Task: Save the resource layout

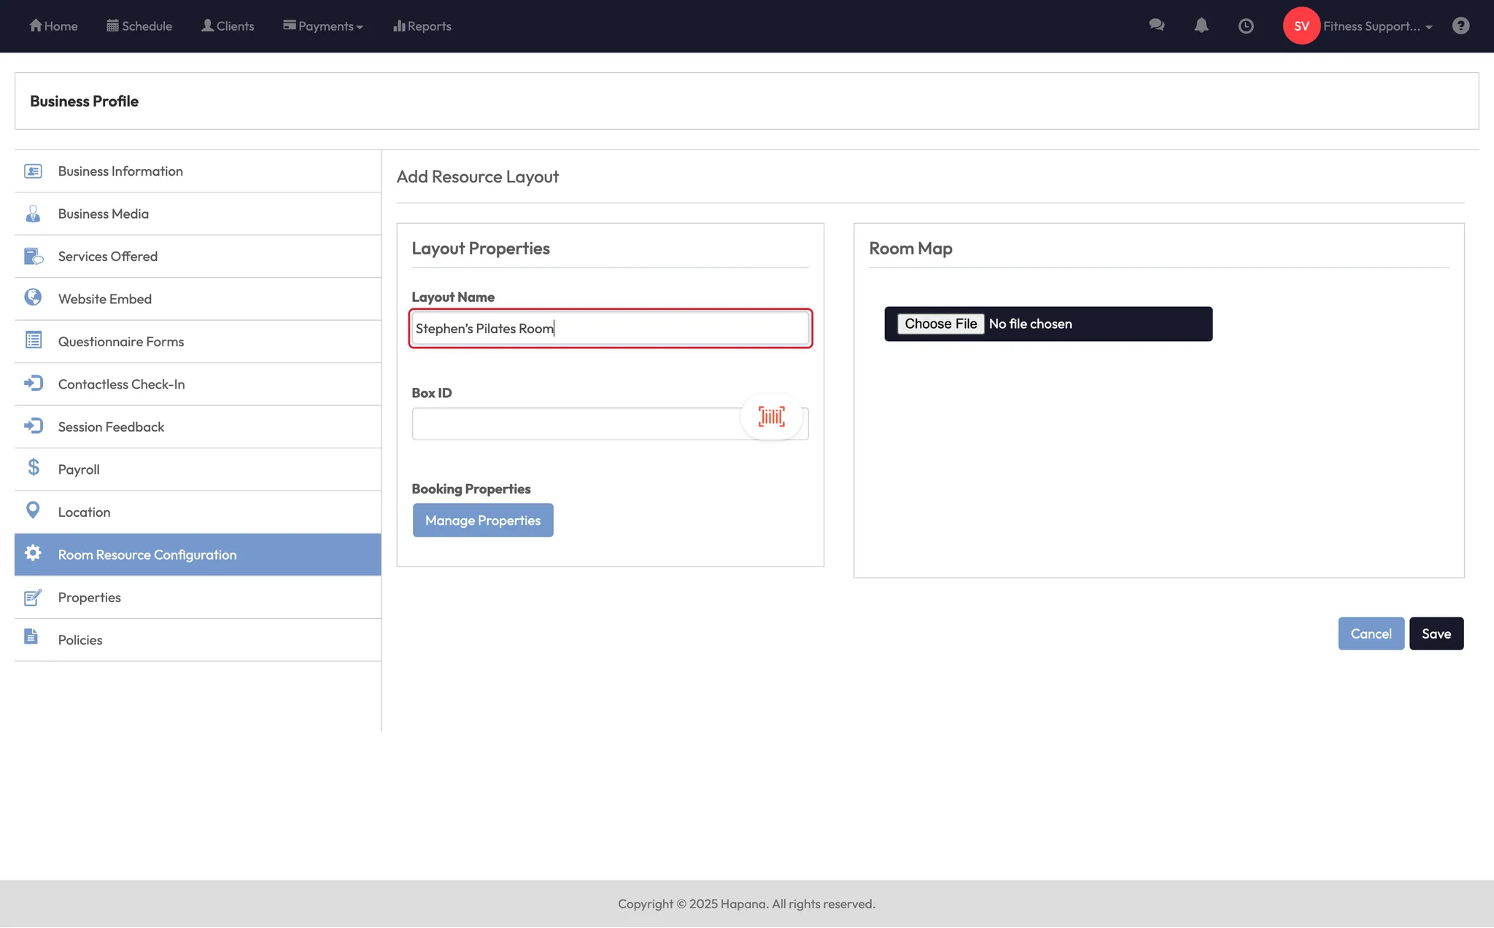Action: [x=1436, y=633]
